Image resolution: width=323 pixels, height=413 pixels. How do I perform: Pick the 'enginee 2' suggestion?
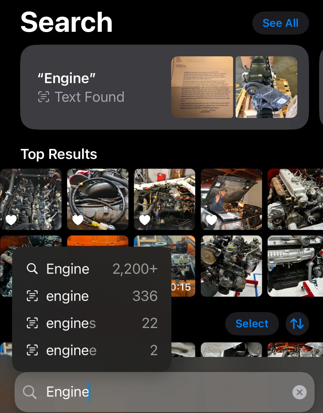(92, 350)
